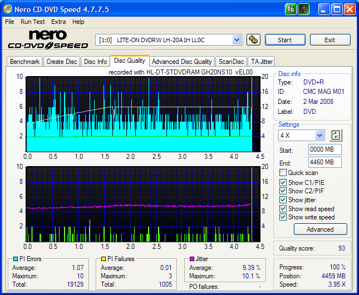Expand the 4 X speed dropdown

[x=319, y=136]
